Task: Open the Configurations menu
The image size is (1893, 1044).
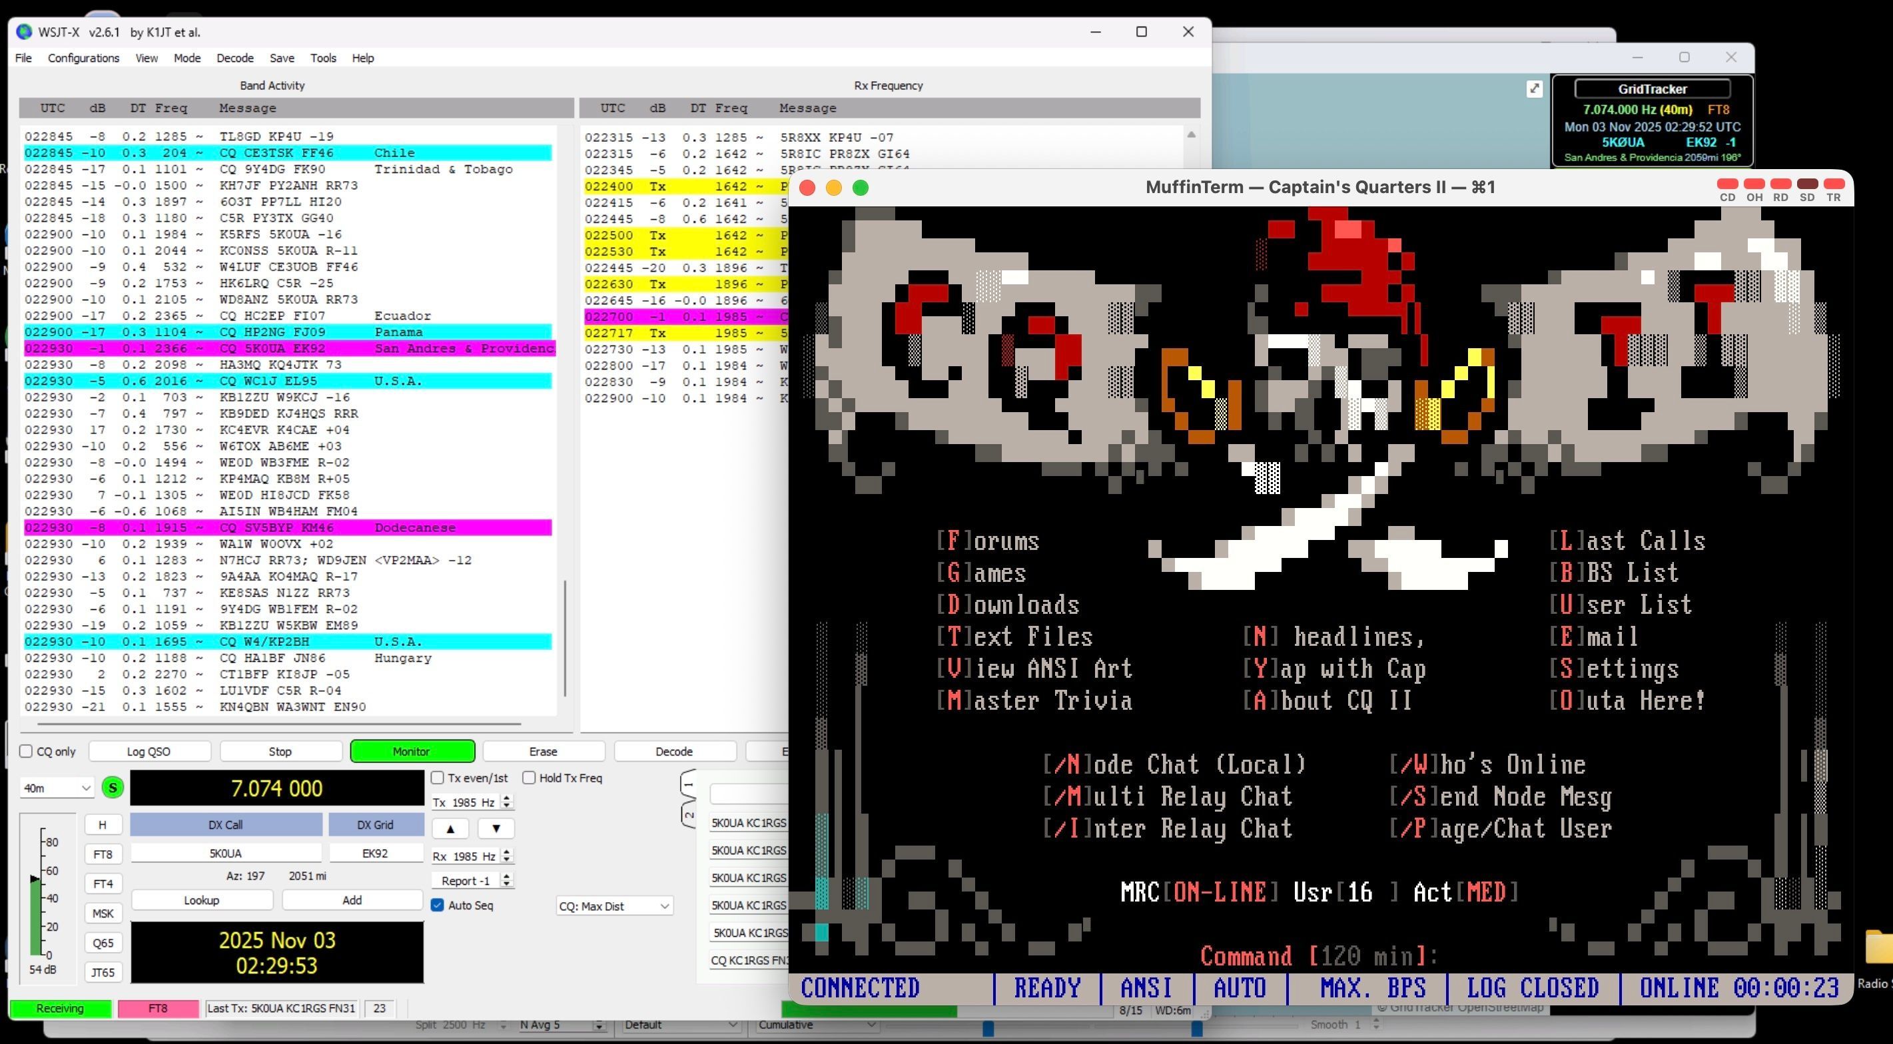Action: tap(83, 58)
